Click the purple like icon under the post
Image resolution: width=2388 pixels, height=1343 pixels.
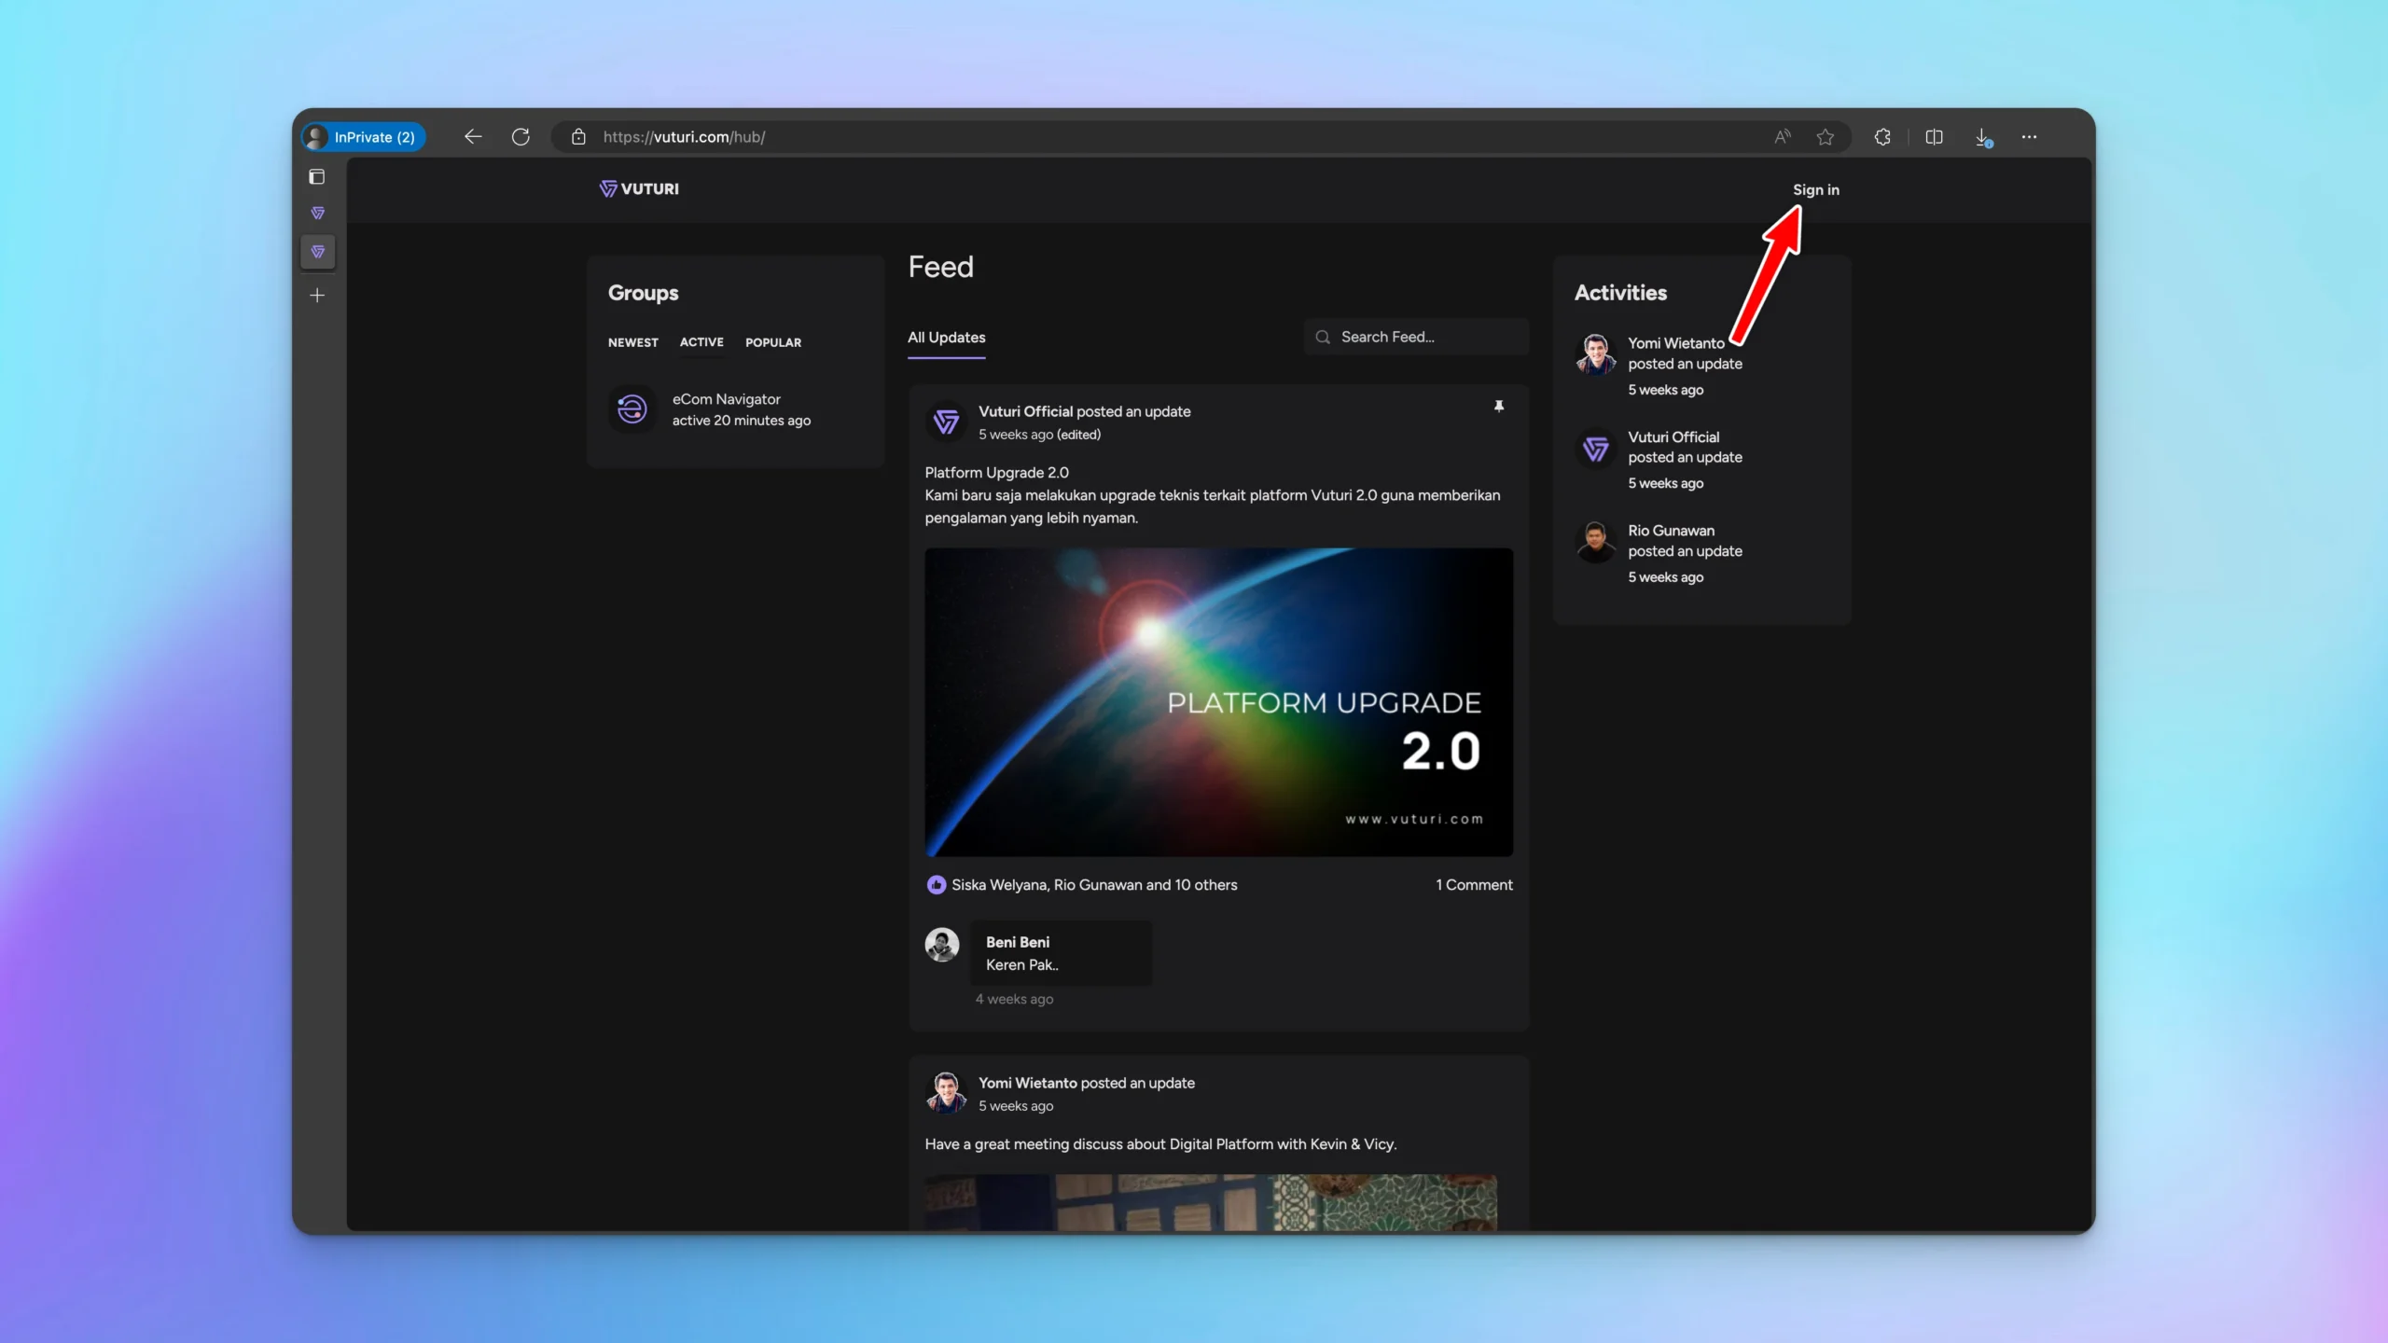(x=936, y=885)
